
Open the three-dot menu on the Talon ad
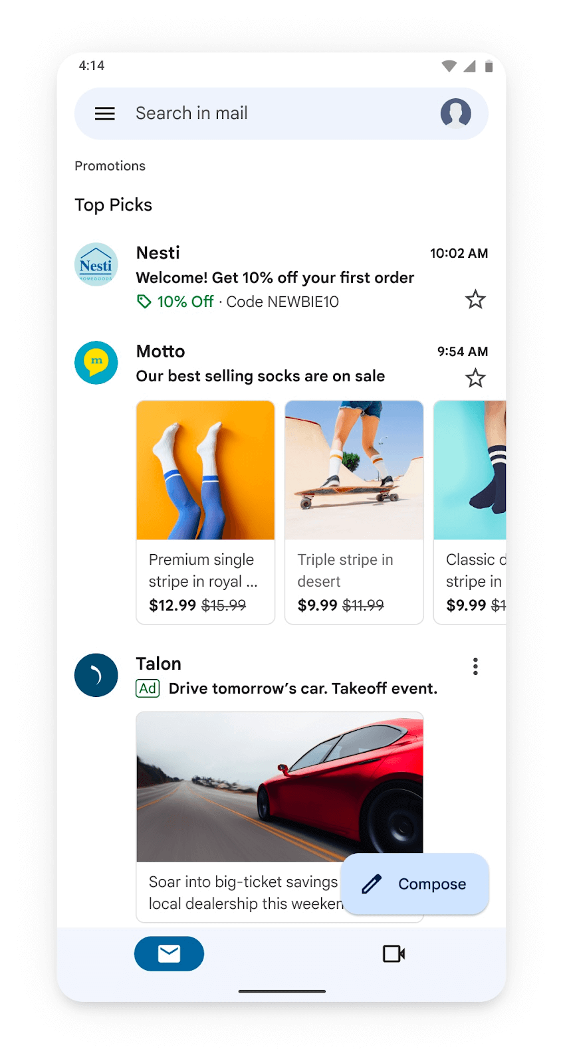475,666
